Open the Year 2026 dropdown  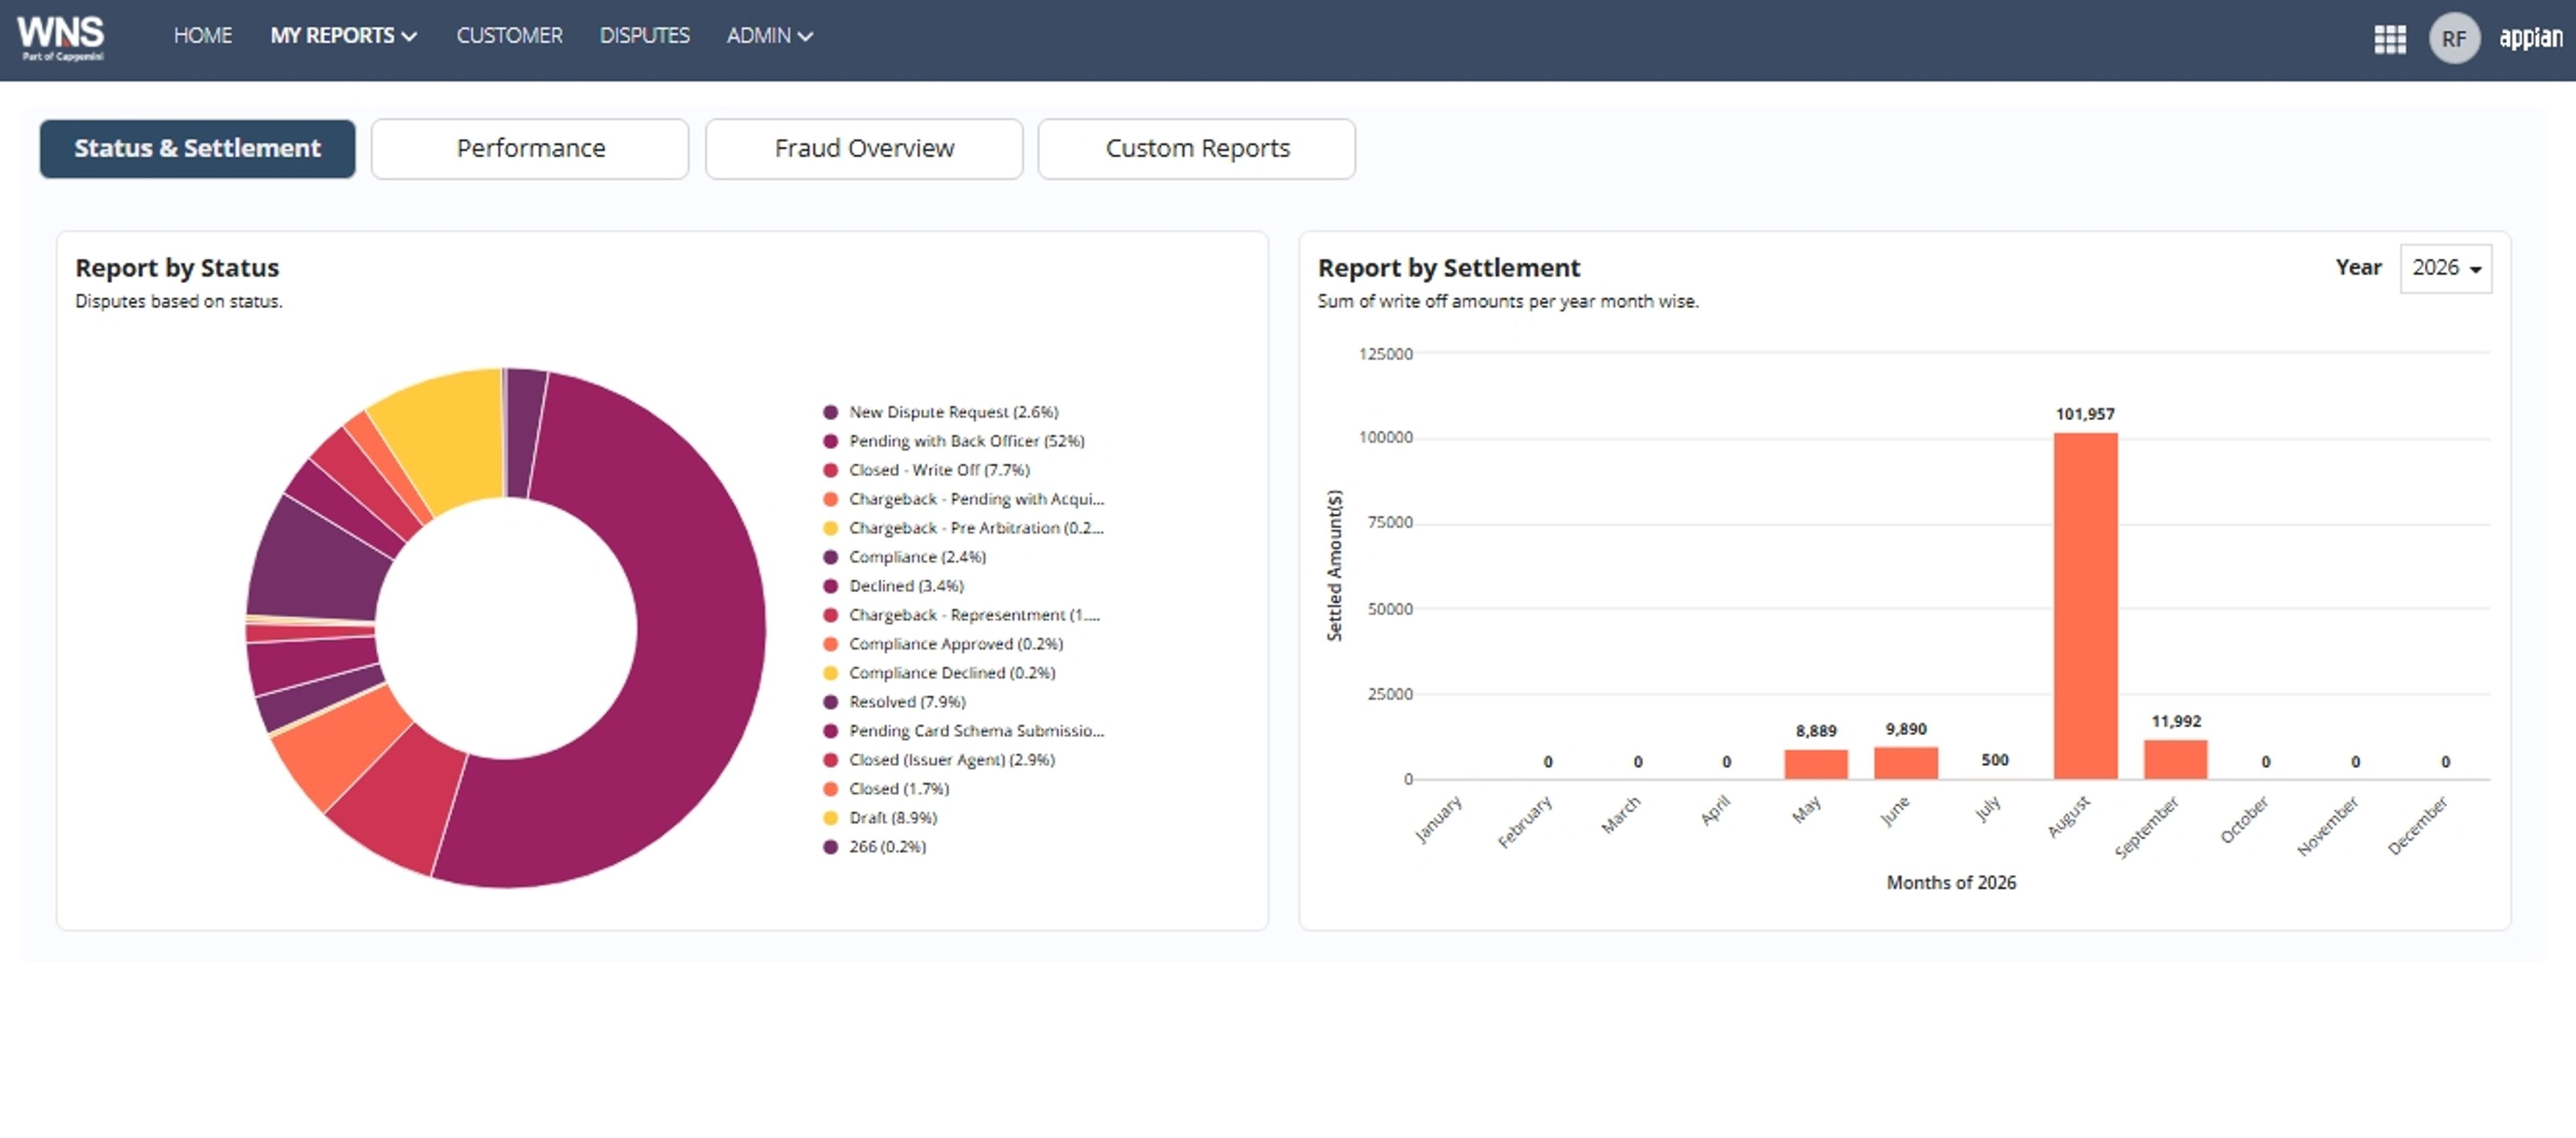(2445, 268)
